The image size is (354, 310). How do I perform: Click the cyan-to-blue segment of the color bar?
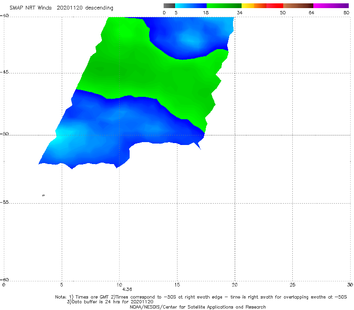(191, 6)
